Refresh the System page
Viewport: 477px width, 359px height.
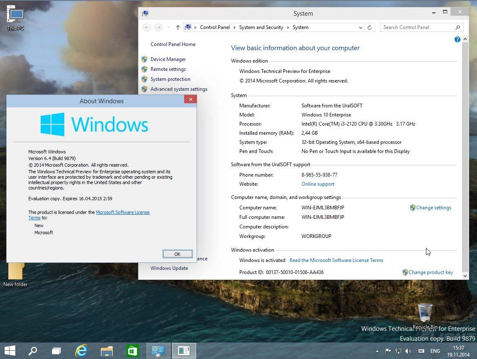pyautogui.click(x=370, y=27)
